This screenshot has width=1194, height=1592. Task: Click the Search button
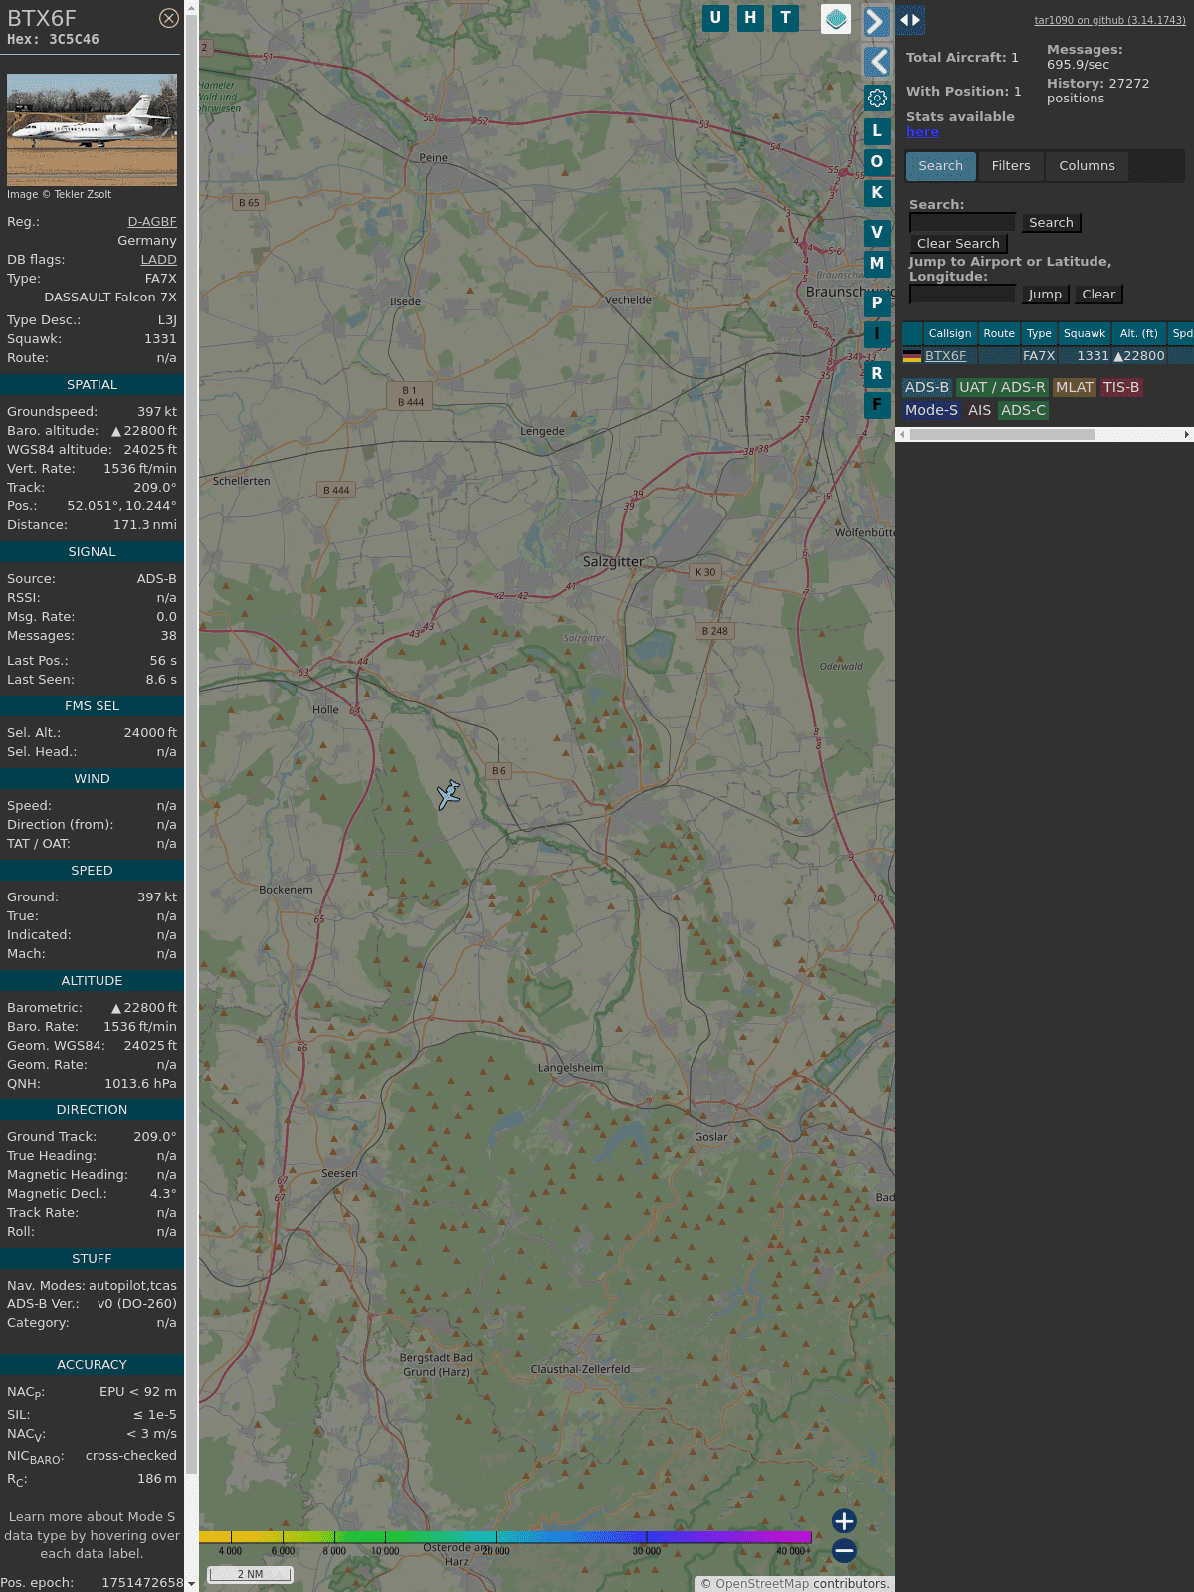click(1051, 223)
